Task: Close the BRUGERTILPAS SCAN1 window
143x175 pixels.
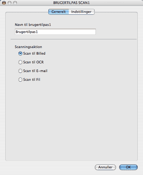Action: click(4, 3)
